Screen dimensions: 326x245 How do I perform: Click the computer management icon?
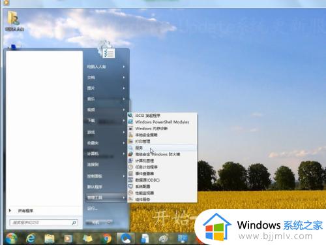(x=130, y=161)
